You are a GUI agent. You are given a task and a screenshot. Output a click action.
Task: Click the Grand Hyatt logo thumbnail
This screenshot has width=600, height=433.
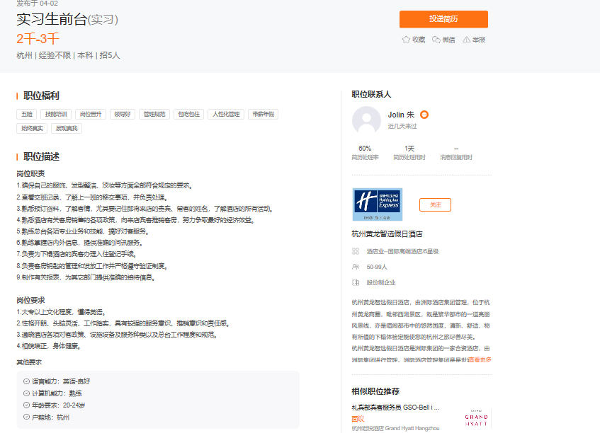pos(477,418)
